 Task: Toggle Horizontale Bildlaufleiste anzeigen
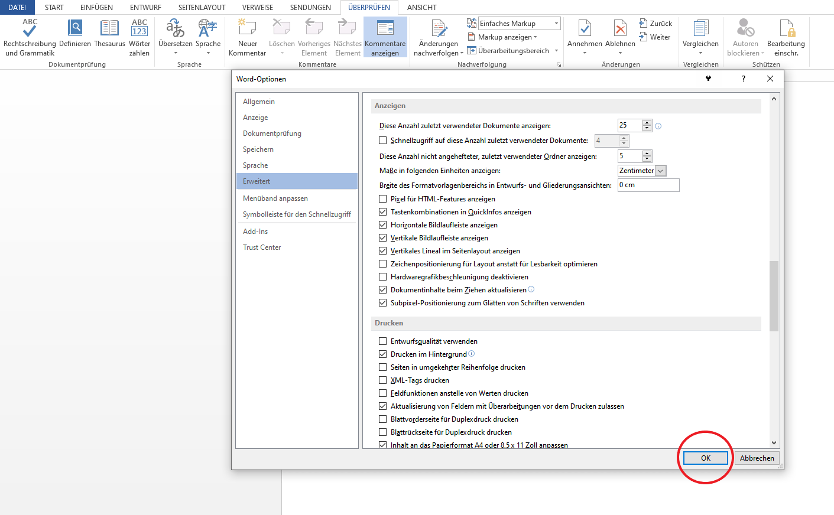[382, 225]
